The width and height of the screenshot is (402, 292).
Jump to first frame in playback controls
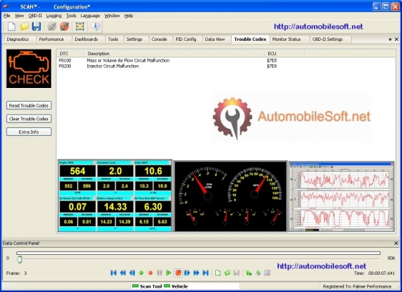tap(114, 273)
